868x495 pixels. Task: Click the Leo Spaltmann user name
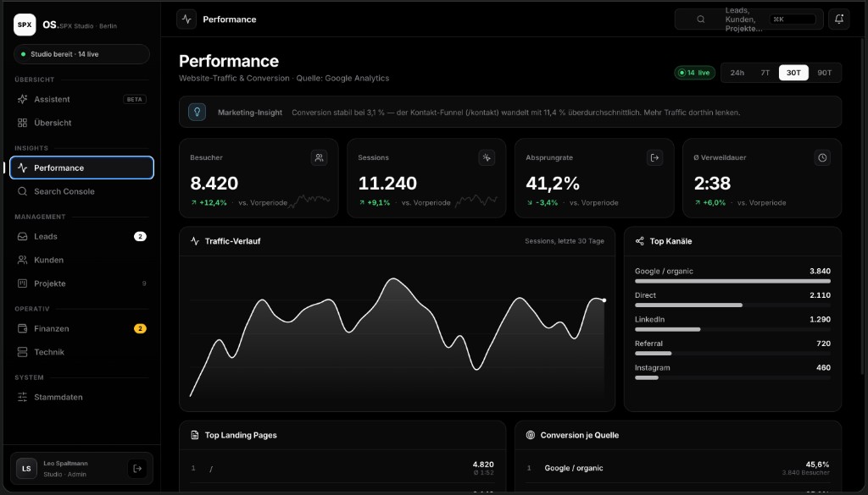(65, 464)
